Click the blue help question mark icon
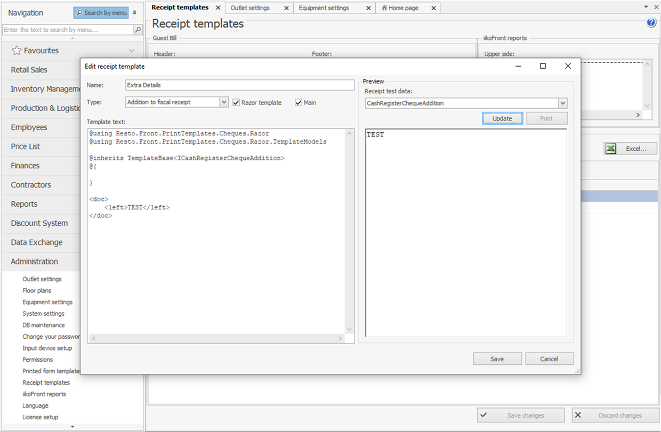 click(651, 23)
